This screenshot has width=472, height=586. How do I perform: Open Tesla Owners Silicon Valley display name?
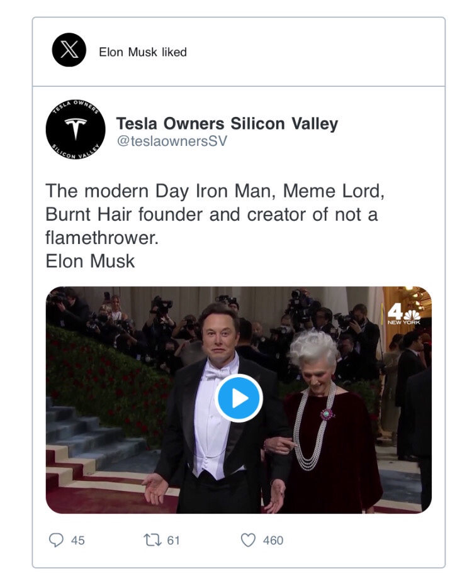coord(227,123)
